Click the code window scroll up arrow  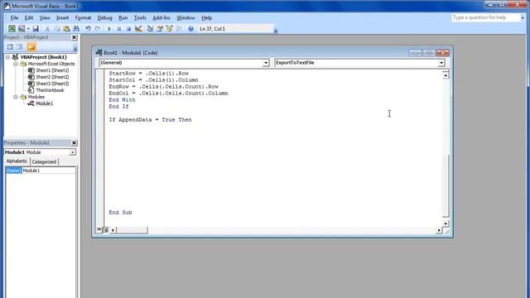point(446,75)
